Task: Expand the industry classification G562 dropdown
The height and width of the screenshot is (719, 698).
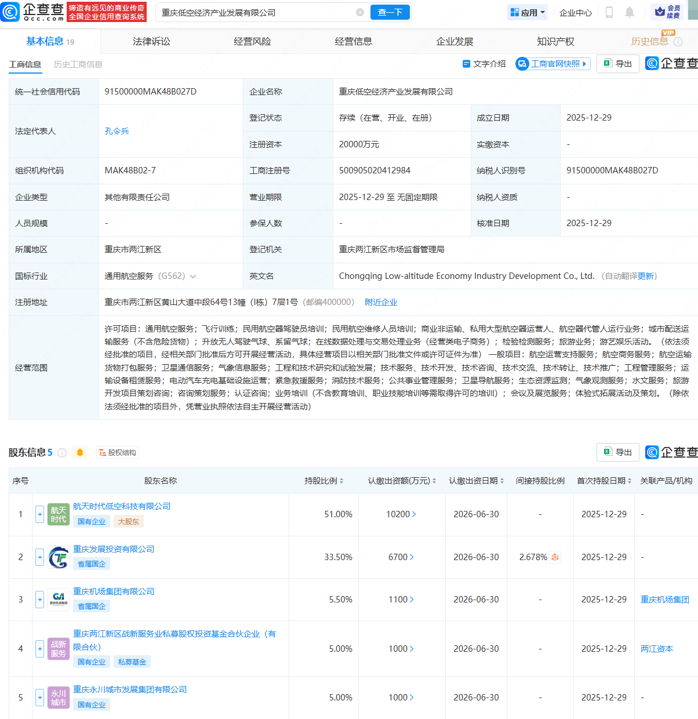Action: [193, 276]
